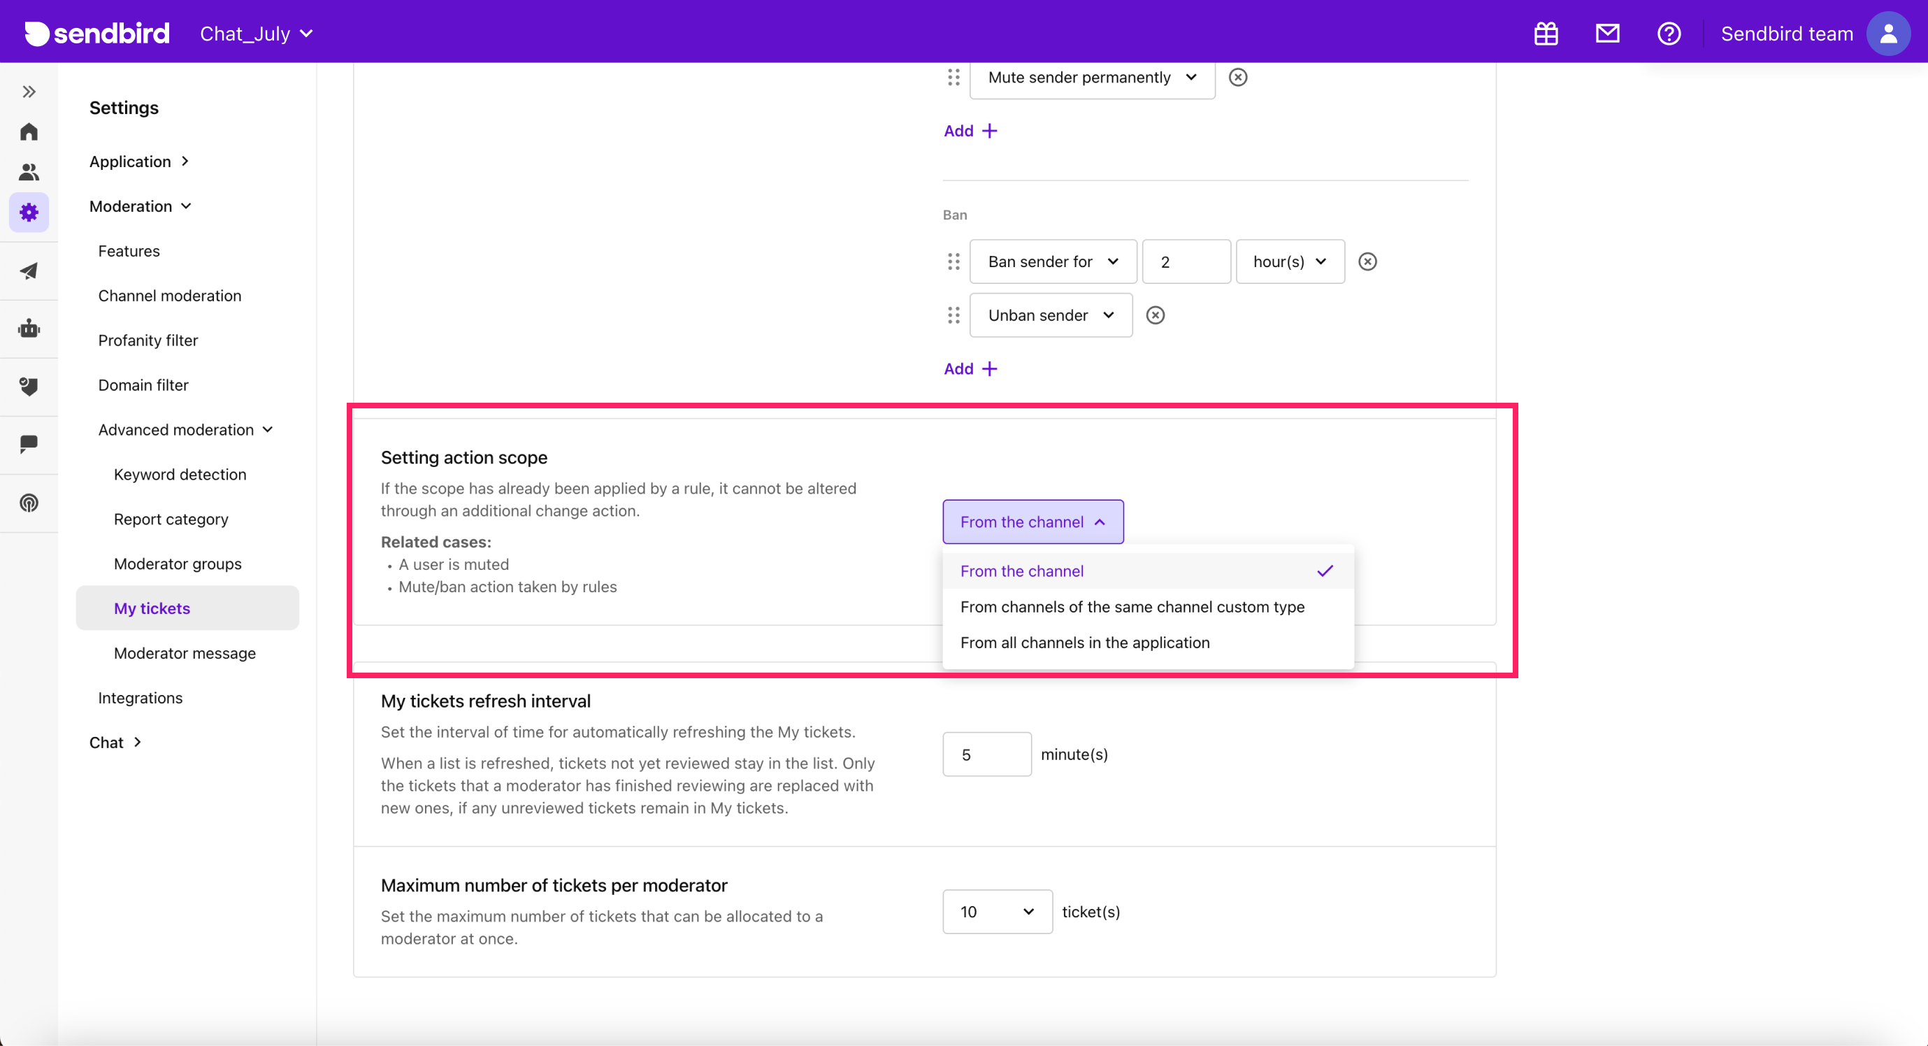
Task: Select the Users icon in sidebar
Action: (x=29, y=171)
